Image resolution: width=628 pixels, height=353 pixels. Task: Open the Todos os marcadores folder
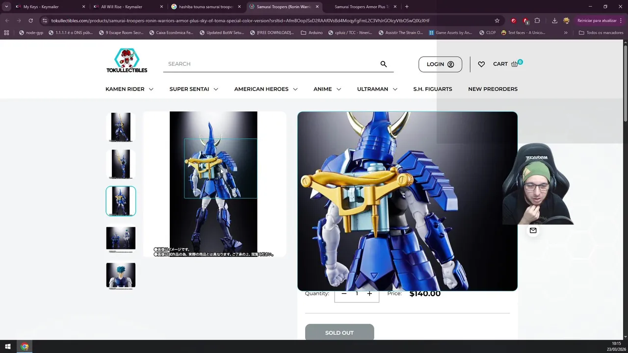601,33
